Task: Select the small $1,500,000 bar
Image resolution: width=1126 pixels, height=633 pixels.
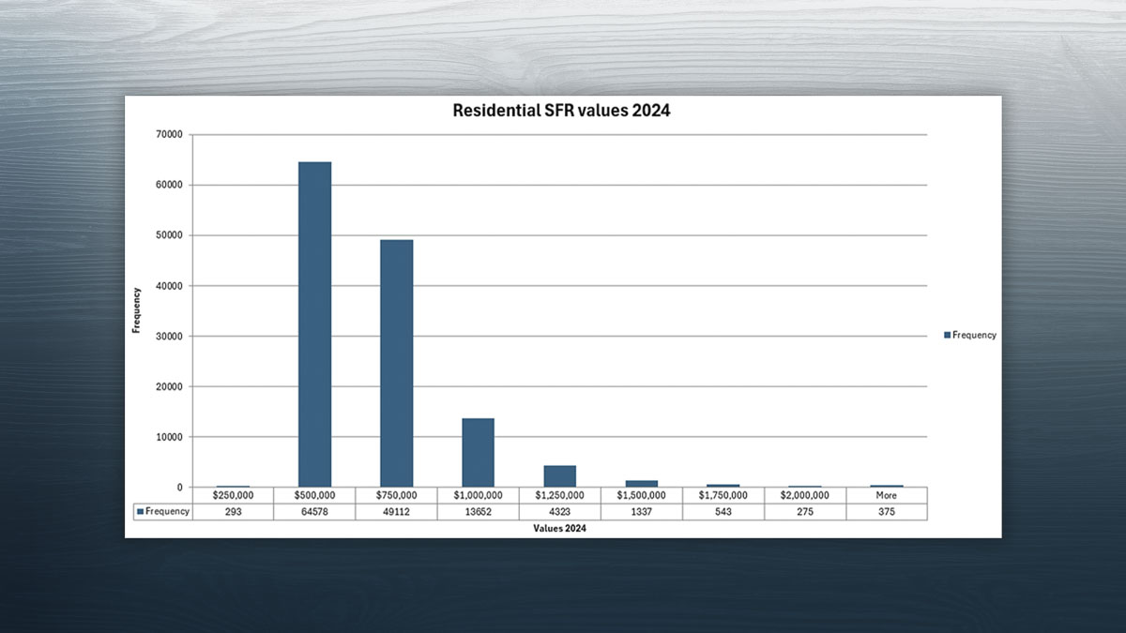Action: [642, 483]
